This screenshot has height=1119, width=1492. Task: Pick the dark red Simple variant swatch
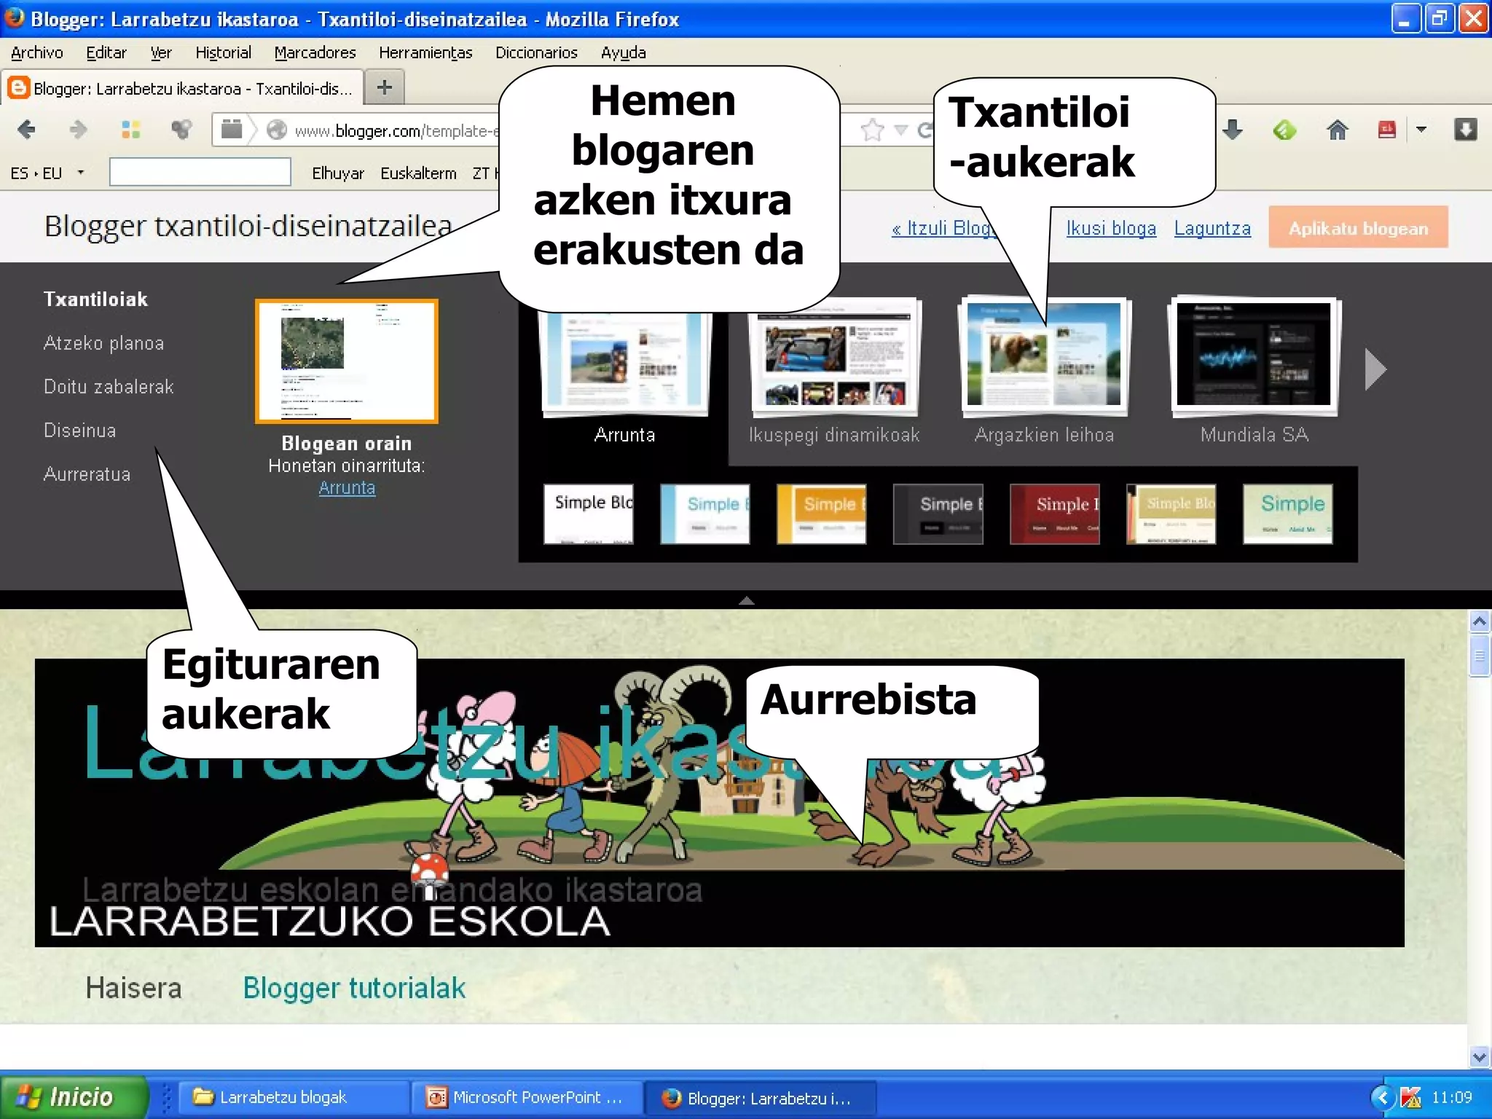(1055, 514)
